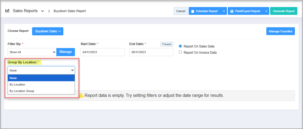Expand the Sales Reports chevron menu
303x129 pixels.
point(42,11)
